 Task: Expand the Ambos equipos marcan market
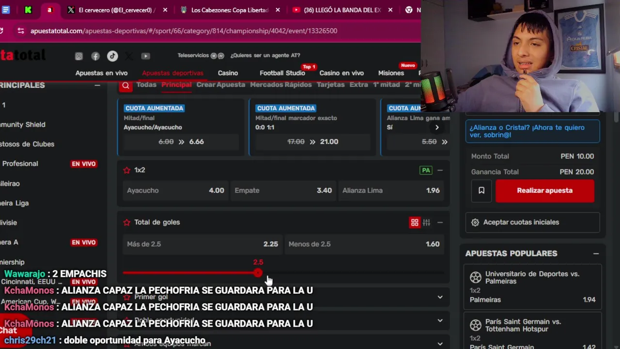pos(440,344)
